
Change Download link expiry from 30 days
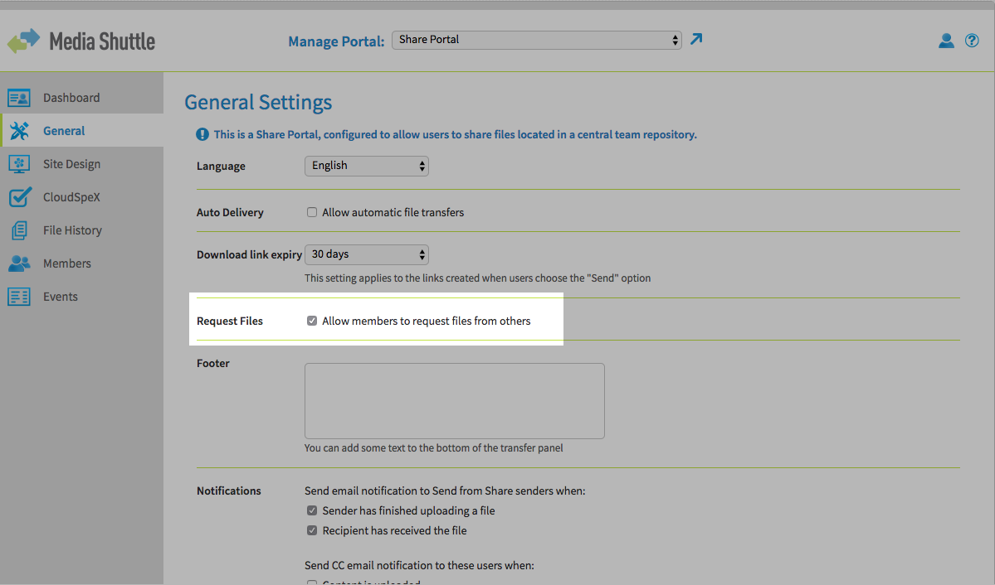tap(367, 254)
